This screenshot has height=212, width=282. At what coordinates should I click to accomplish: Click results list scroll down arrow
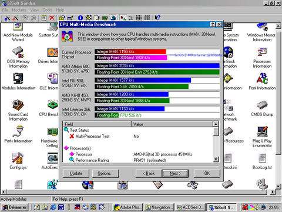point(216,159)
